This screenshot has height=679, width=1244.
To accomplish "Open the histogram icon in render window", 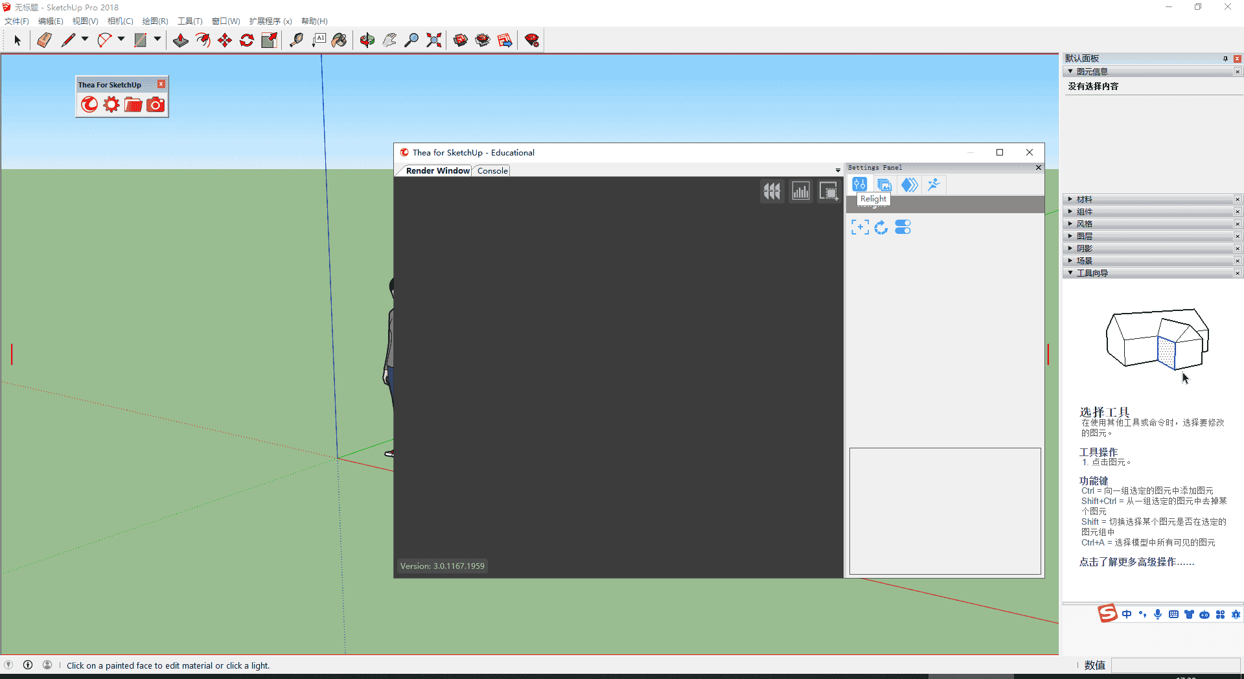I will point(800,190).
